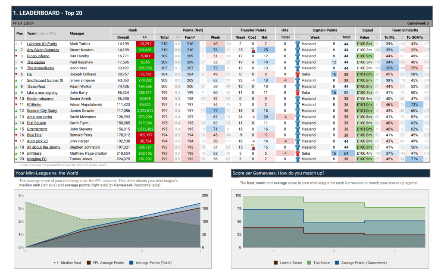Viewport: 441px width, 277px height.
Task: Click Haaland's blue shirt icon in first row
Action: 297,44
